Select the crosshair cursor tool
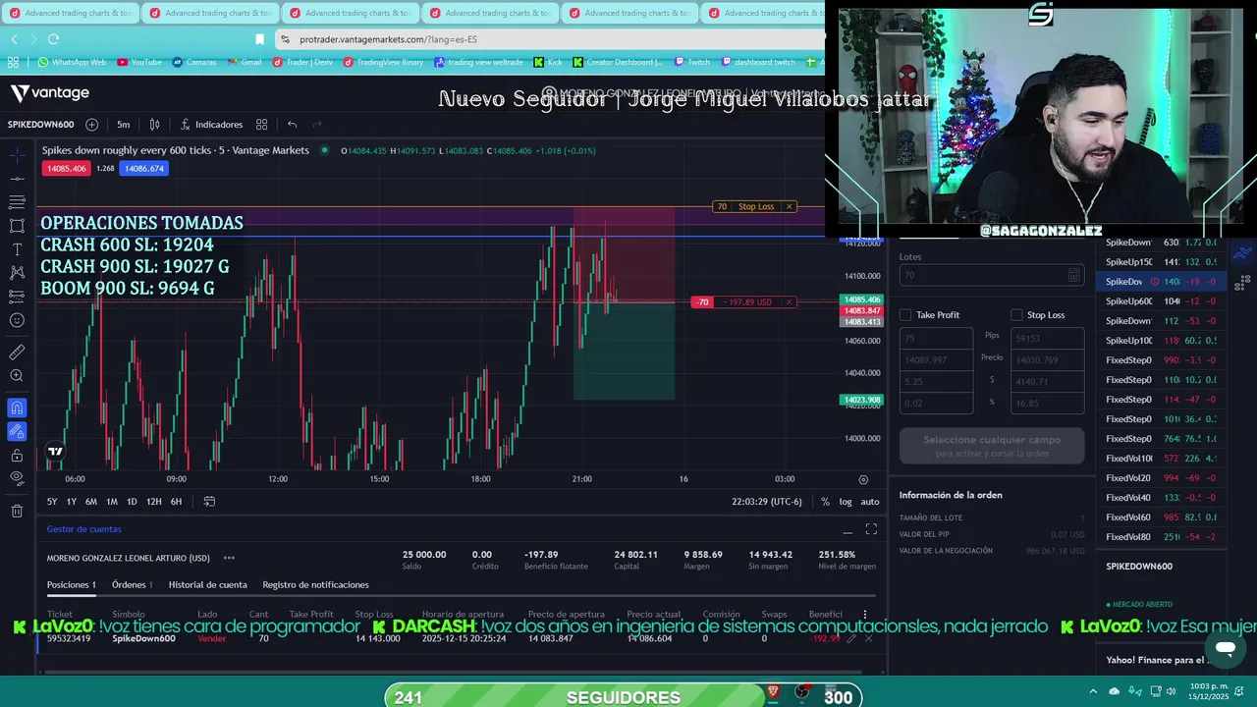The width and height of the screenshot is (1257, 707). click(17, 155)
